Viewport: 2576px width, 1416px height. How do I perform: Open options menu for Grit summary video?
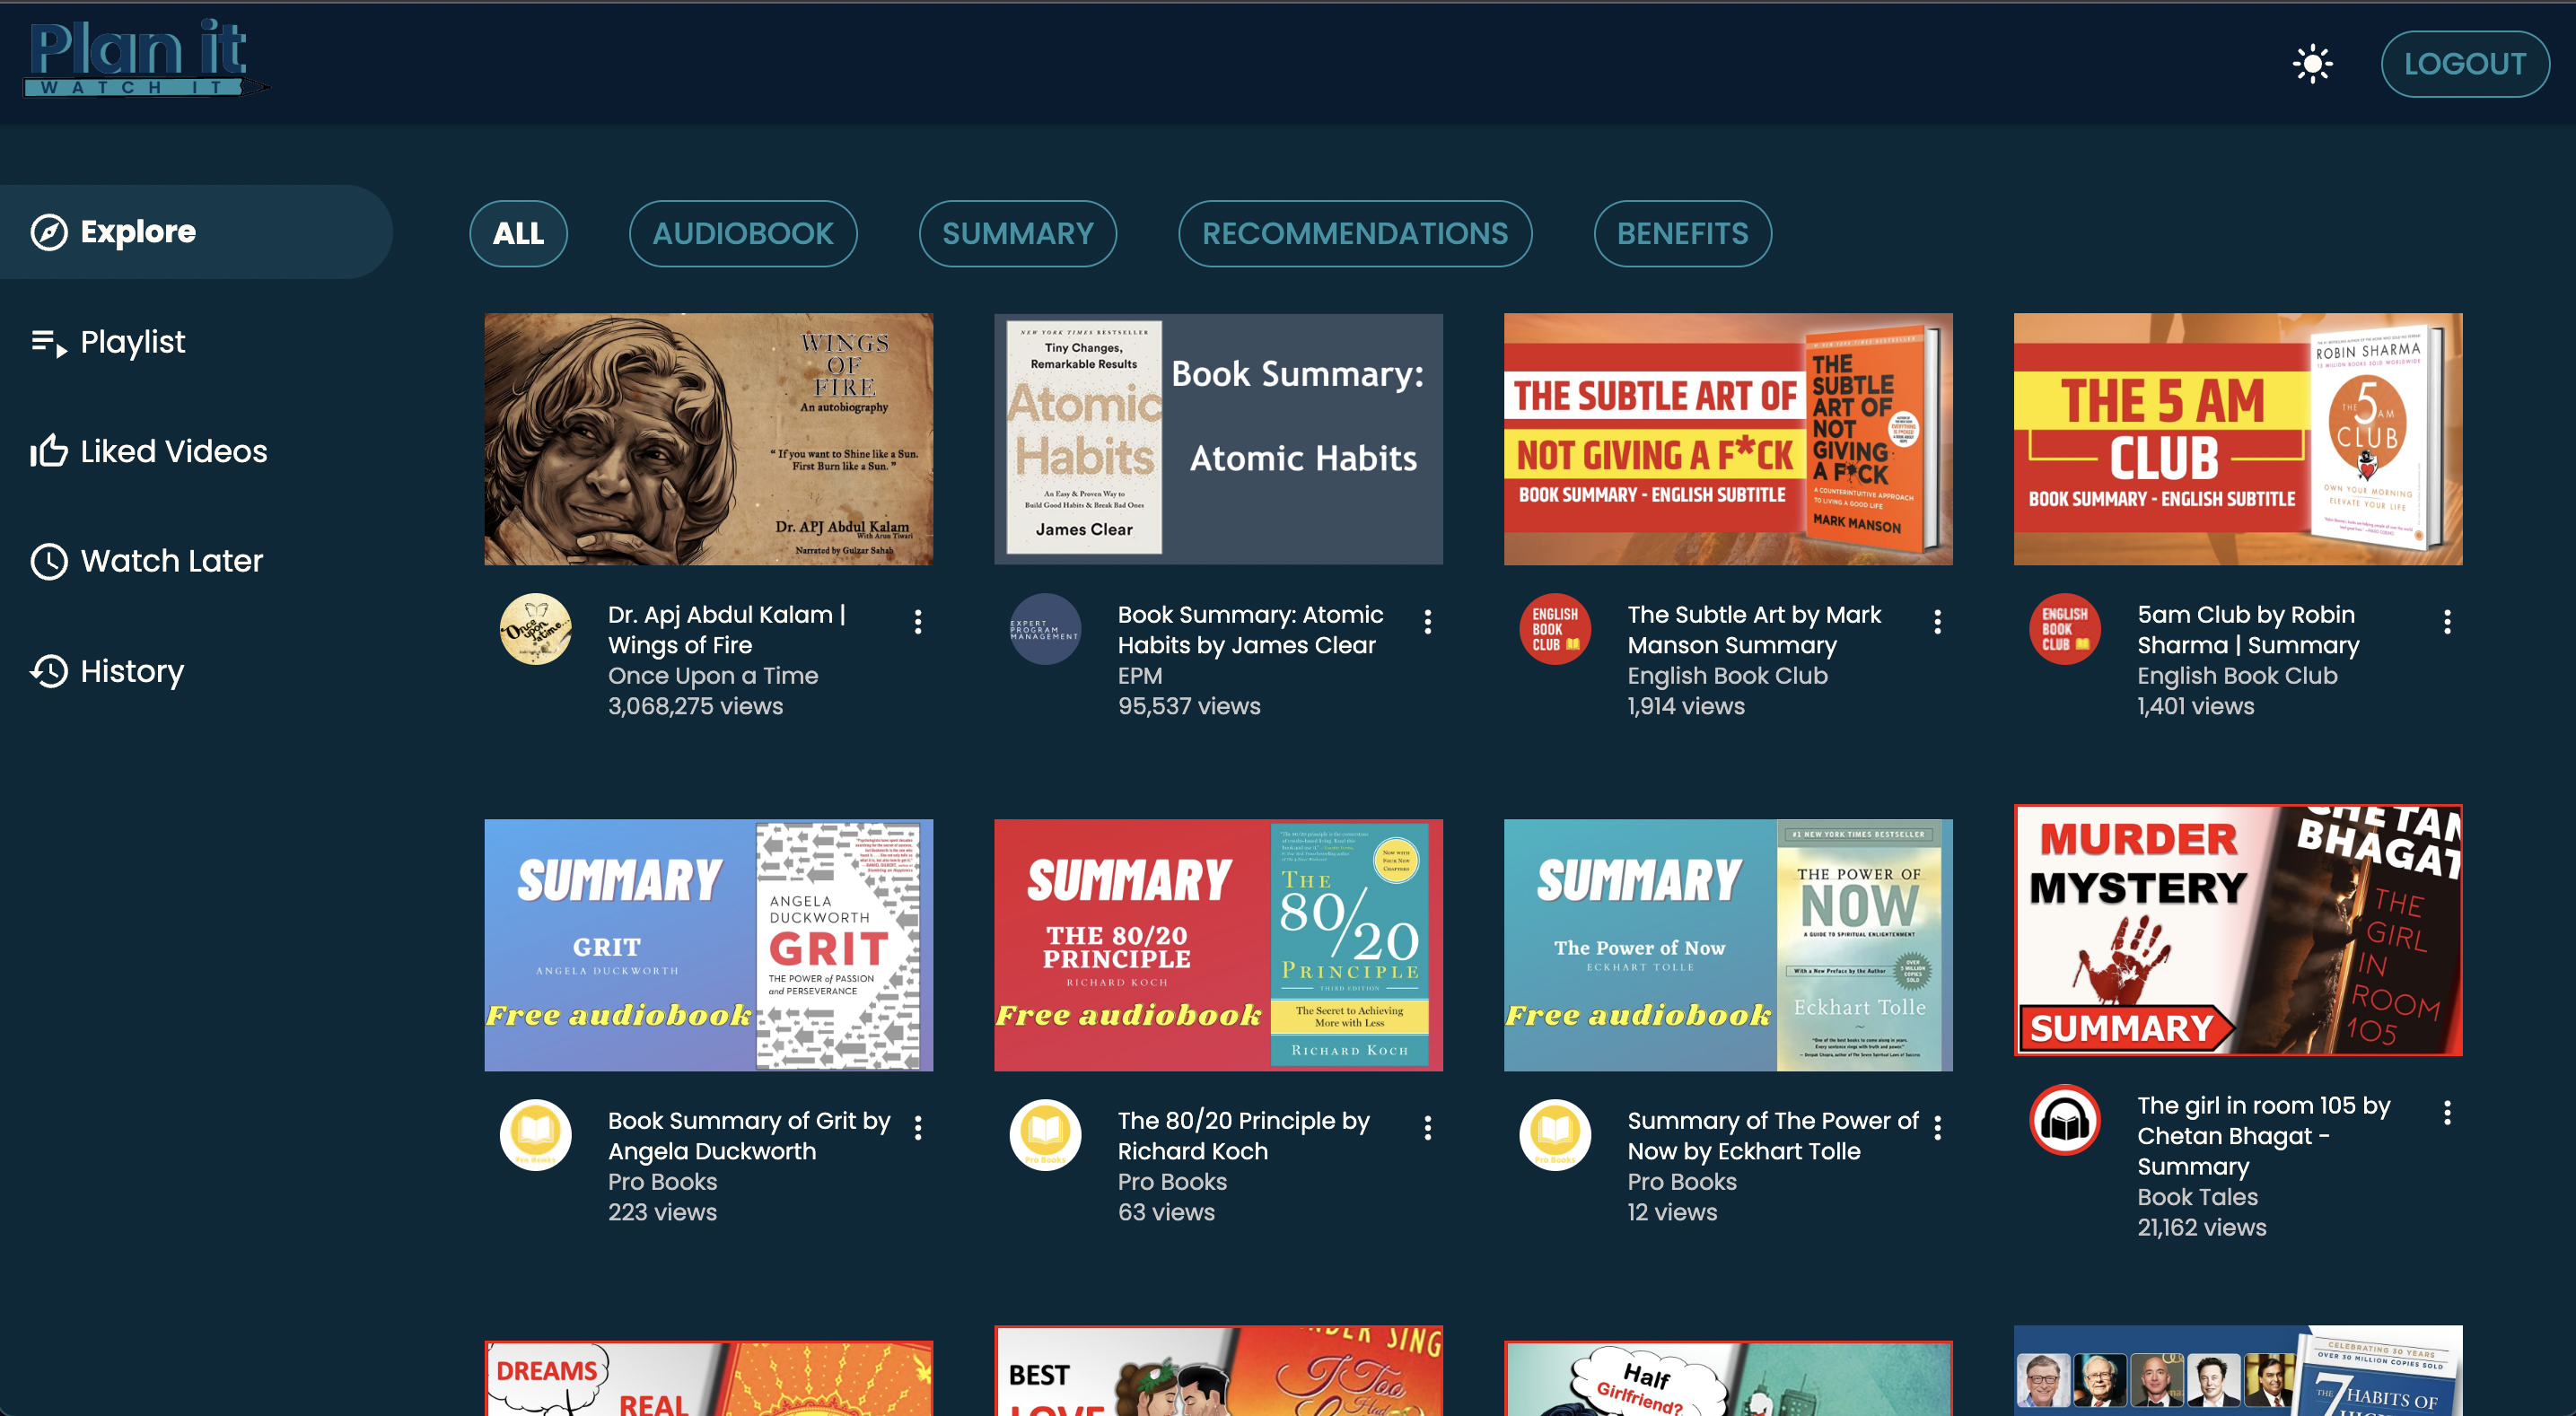917,1128
